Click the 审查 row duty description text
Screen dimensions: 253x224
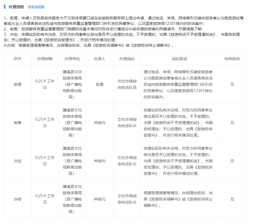178,123
